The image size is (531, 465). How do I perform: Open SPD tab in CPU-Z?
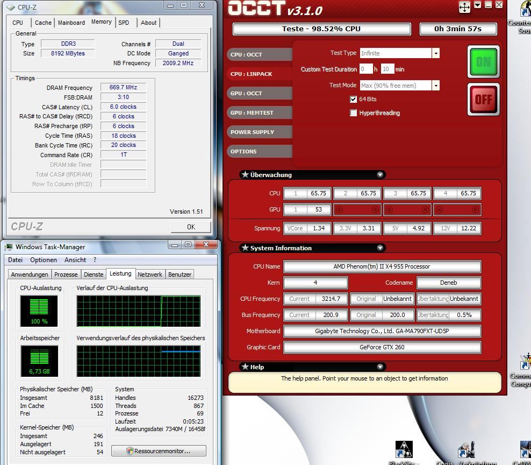tap(124, 23)
